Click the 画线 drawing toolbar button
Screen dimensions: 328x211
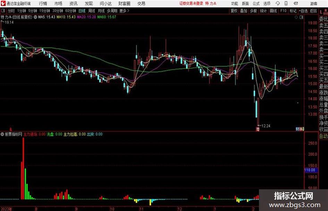(x=274, y=11)
